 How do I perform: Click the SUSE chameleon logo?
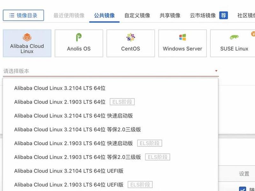234,37
